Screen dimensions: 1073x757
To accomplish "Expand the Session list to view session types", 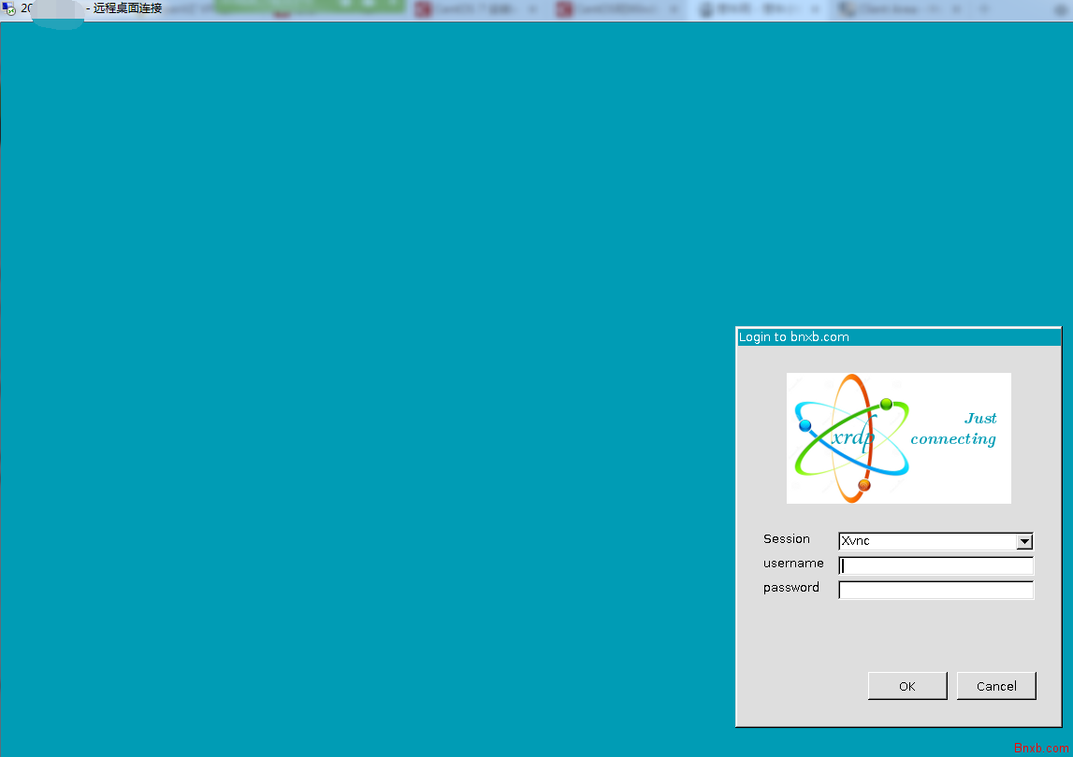I will tap(1025, 541).
